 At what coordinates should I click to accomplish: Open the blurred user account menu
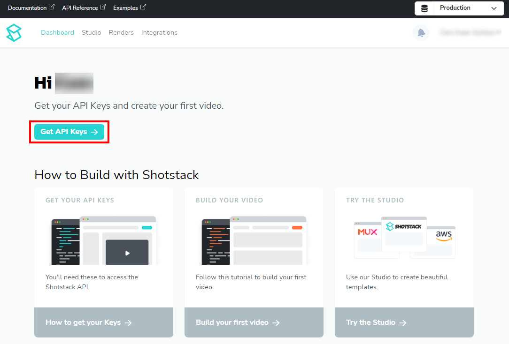coord(470,33)
